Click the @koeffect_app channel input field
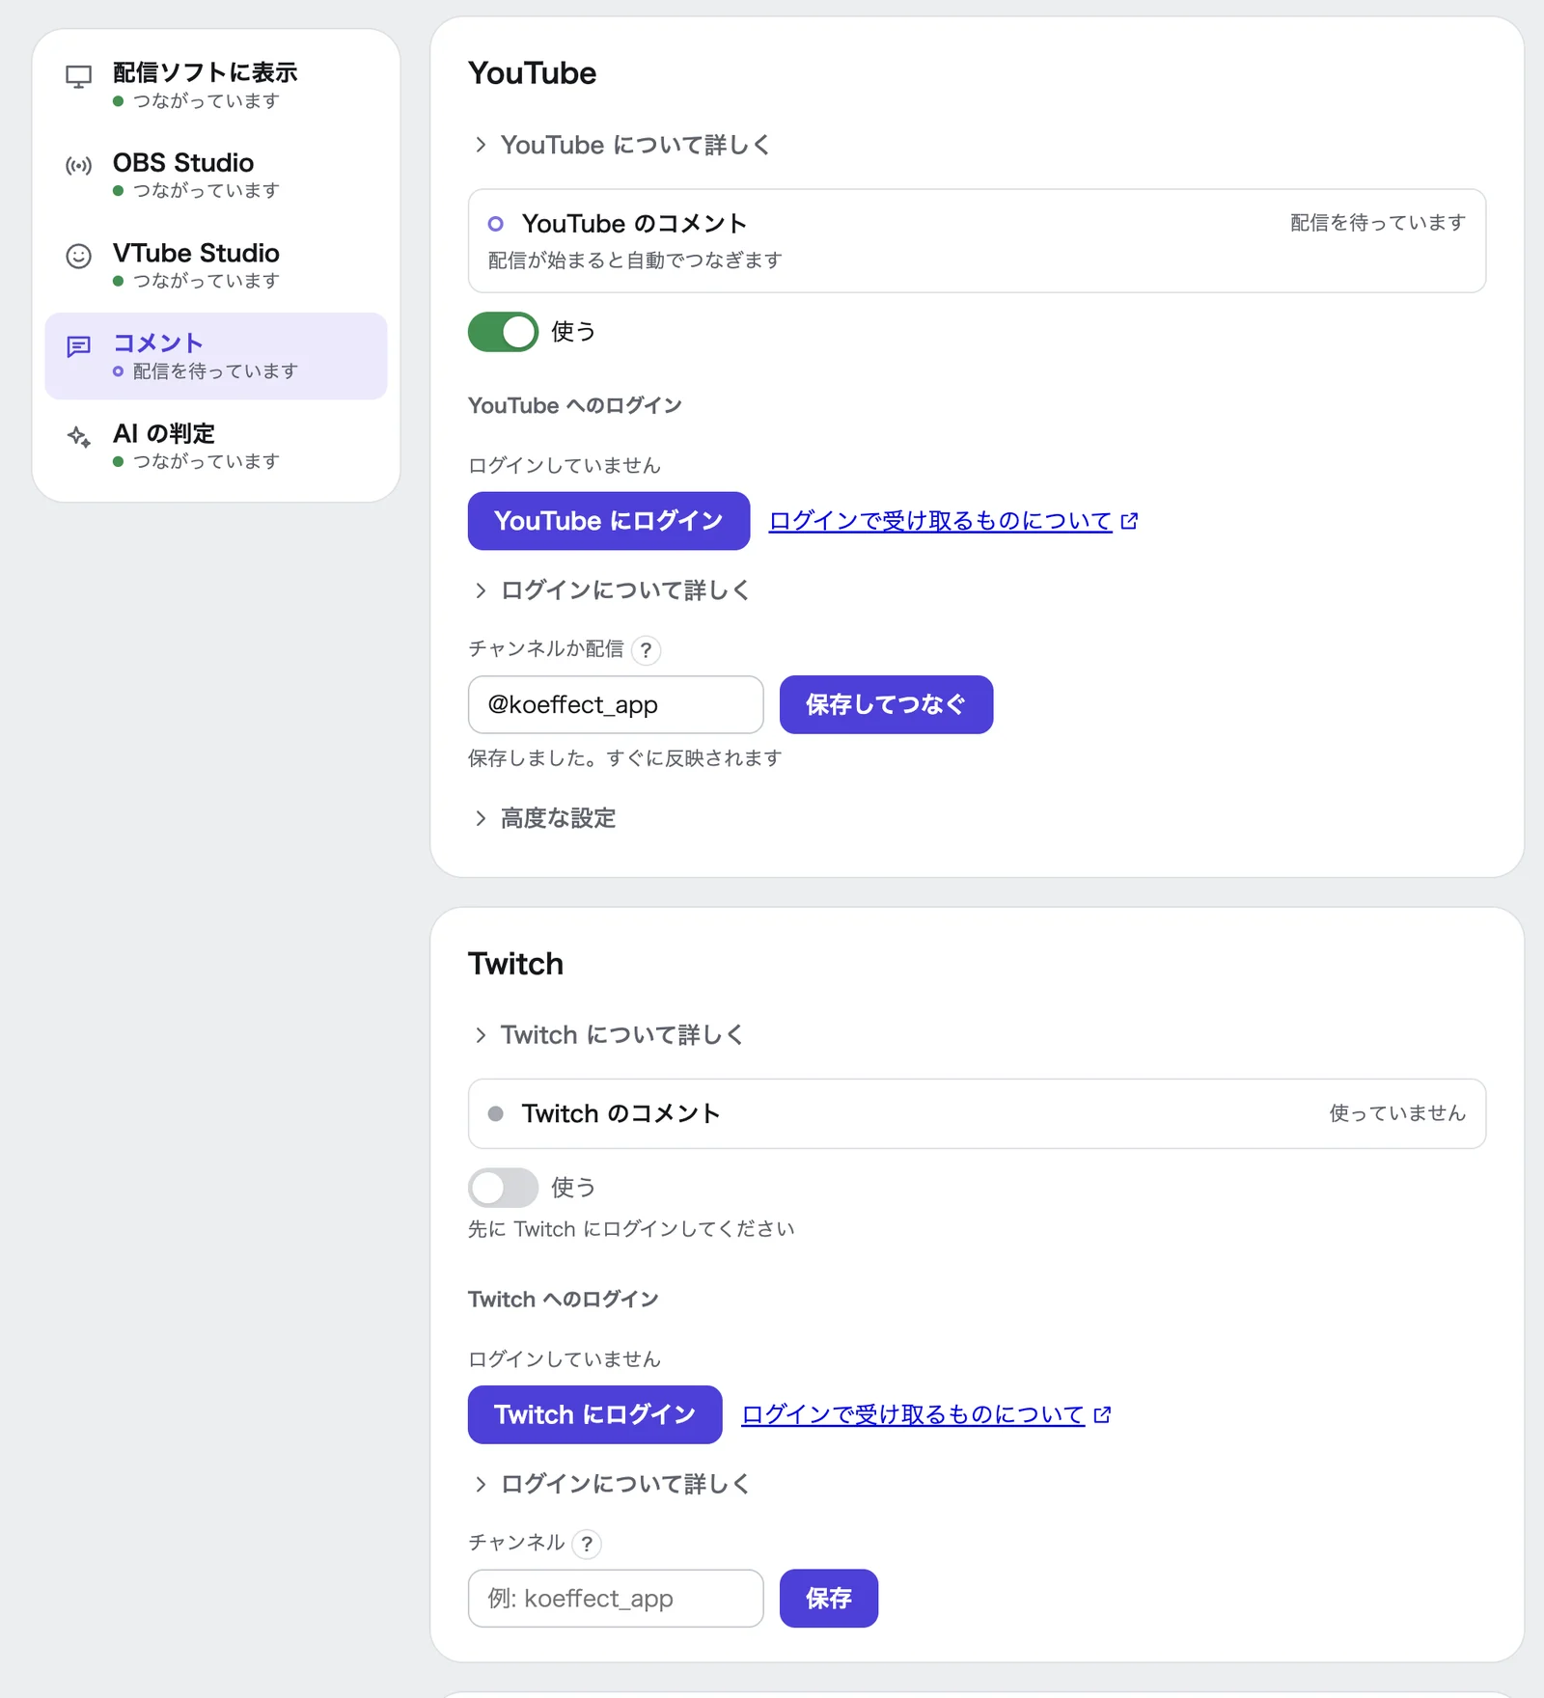 pyautogui.click(x=616, y=704)
